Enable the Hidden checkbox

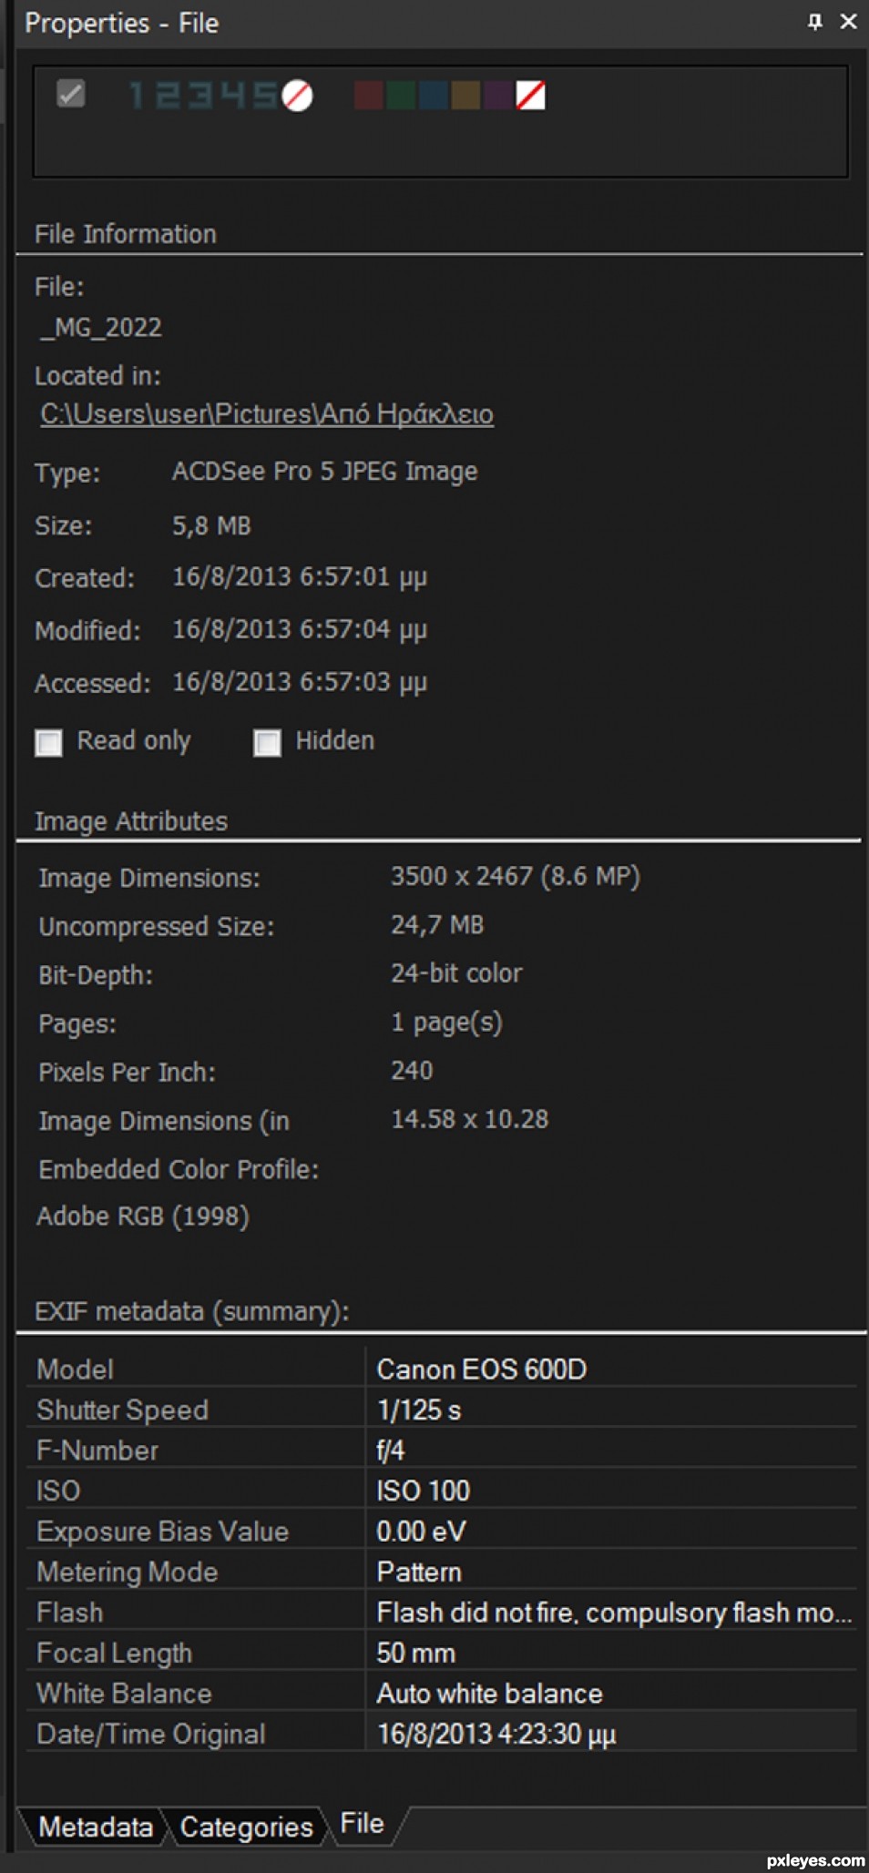coord(267,742)
